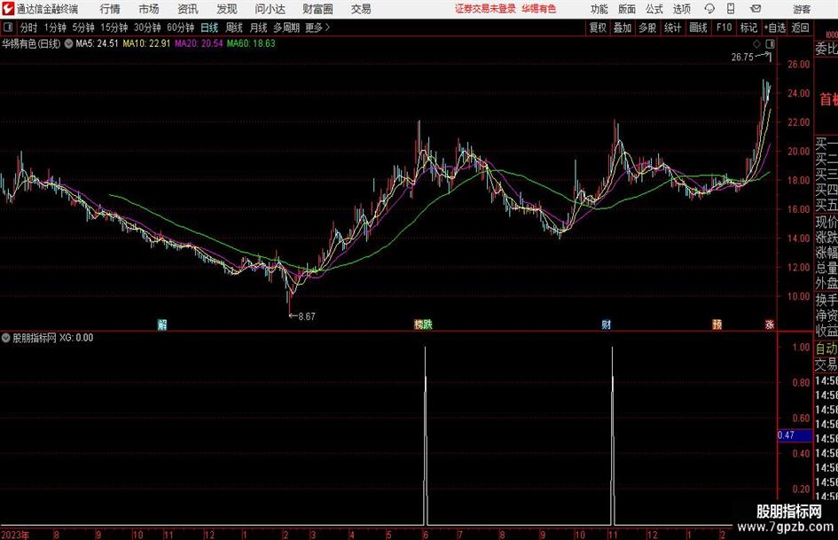Open the 功能 menu
This screenshot has height=540, width=838.
click(599, 9)
